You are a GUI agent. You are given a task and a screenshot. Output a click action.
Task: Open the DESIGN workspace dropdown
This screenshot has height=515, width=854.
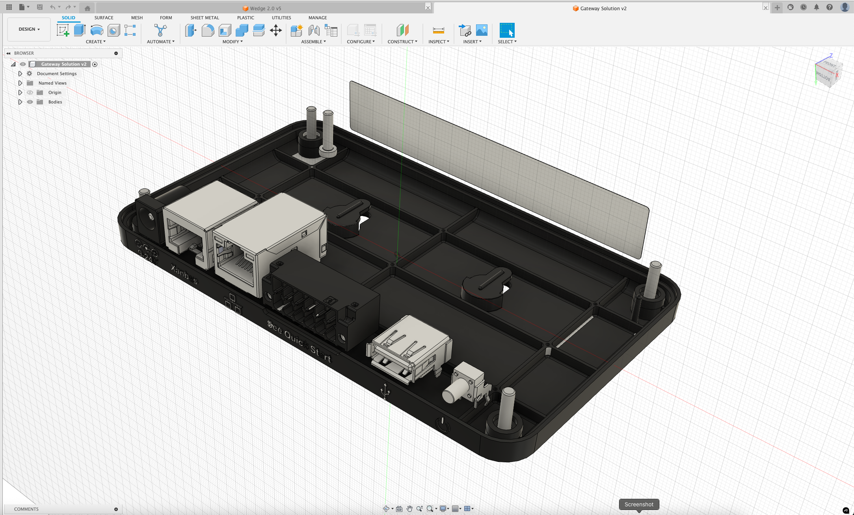click(29, 29)
